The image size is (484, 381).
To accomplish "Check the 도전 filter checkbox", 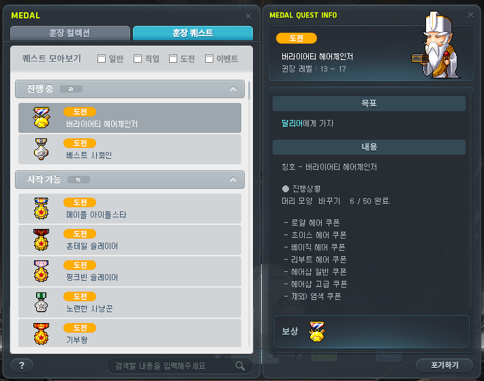I will click(173, 59).
